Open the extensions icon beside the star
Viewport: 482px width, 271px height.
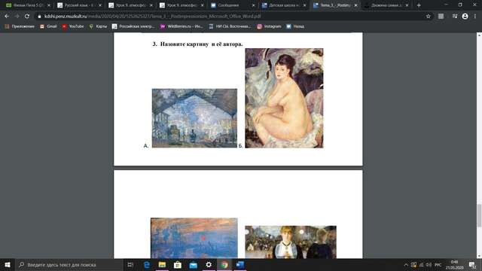[x=441, y=17]
